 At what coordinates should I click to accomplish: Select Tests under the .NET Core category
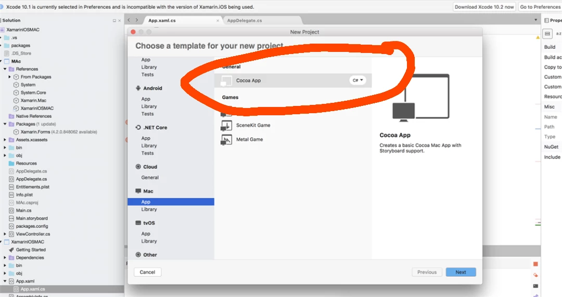point(147,153)
